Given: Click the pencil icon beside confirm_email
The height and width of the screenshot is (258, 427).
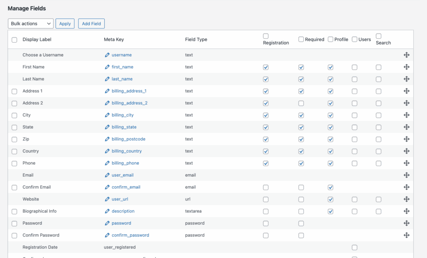Looking at the screenshot, I should tap(107, 187).
